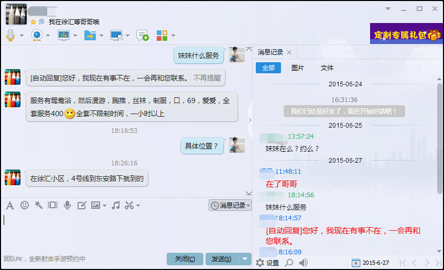Open send options arrow beside 发送
This screenshot has height=270, width=444.
coord(245,259)
